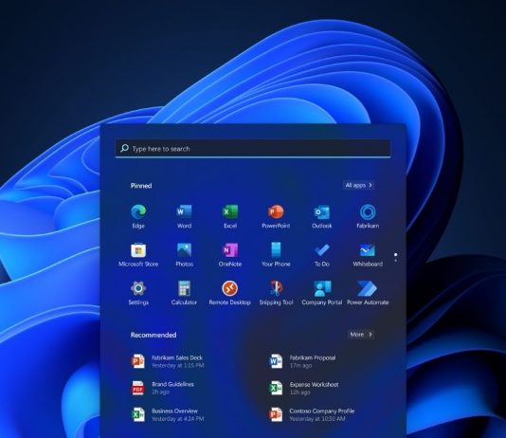Open the Brand Guidelines PDF

(163, 388)
